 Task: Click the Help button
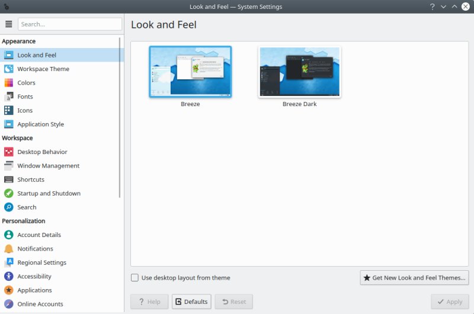pyautogui.click(x=149, y=302)
